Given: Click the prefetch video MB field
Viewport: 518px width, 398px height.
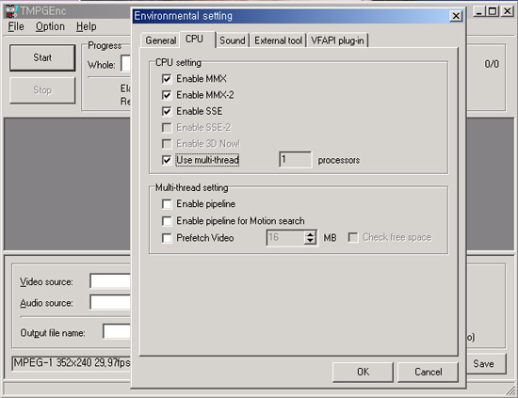Looking at the screenshot, I should [x=285, y=238].
